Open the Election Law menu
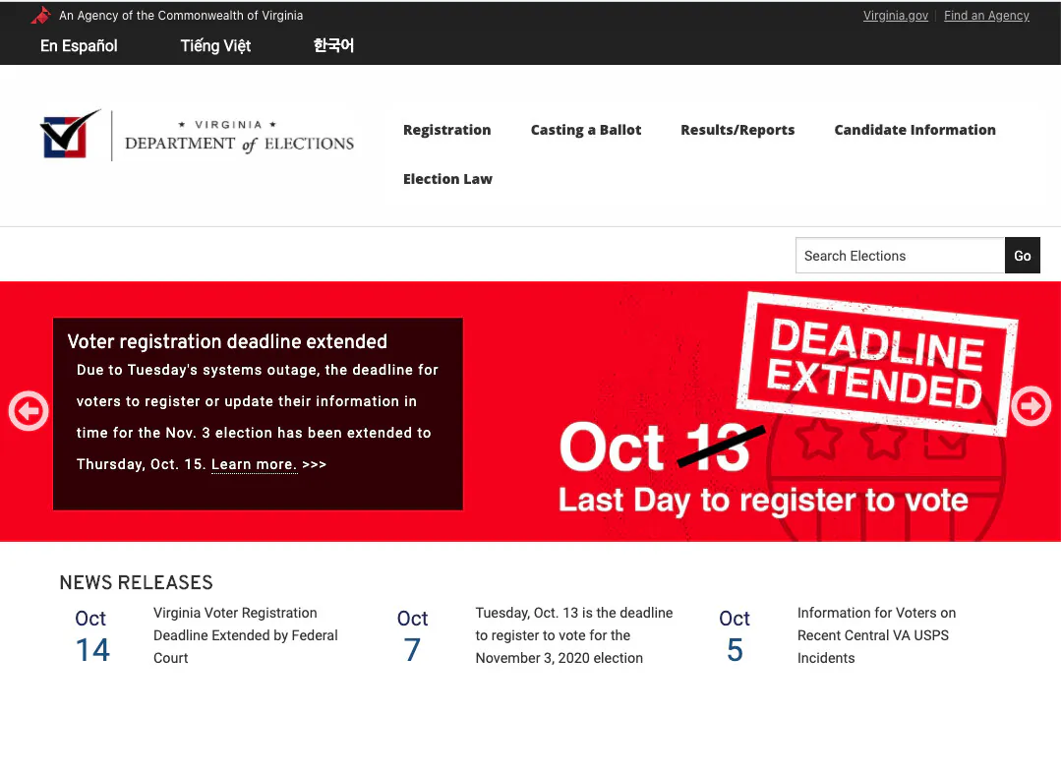The image size is (1061, 775). coord(448,179)
